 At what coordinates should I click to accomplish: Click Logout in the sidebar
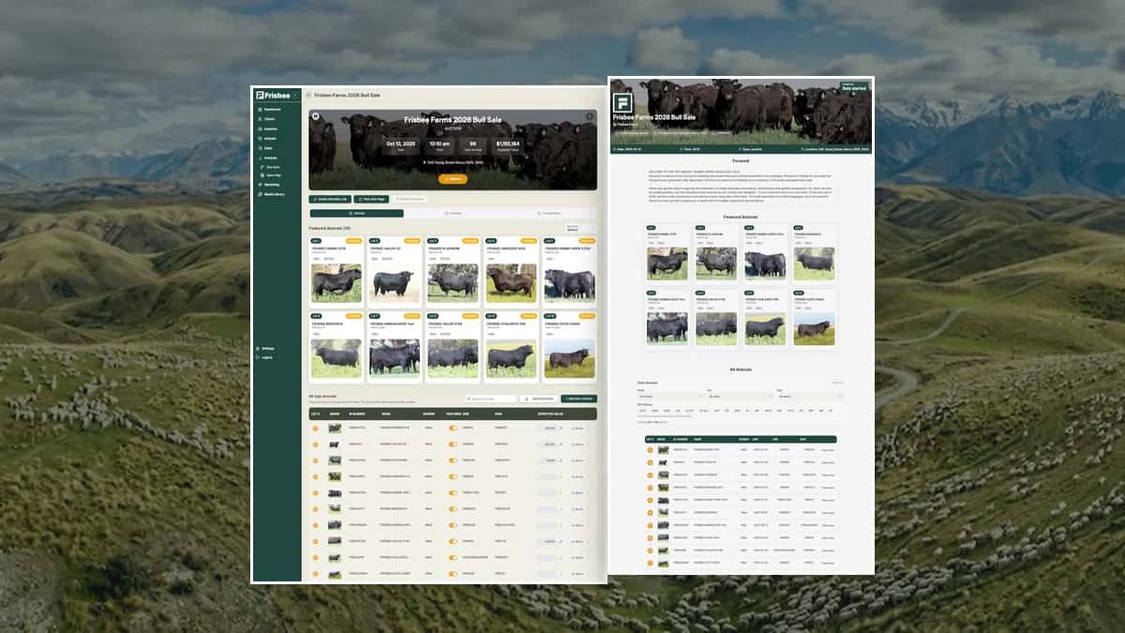[x=268, y=357]
